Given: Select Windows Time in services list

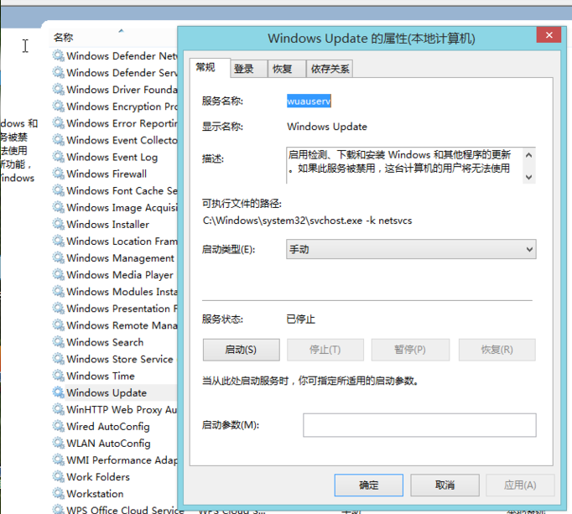Looking at the screenshot, I should tap(101, 376).
